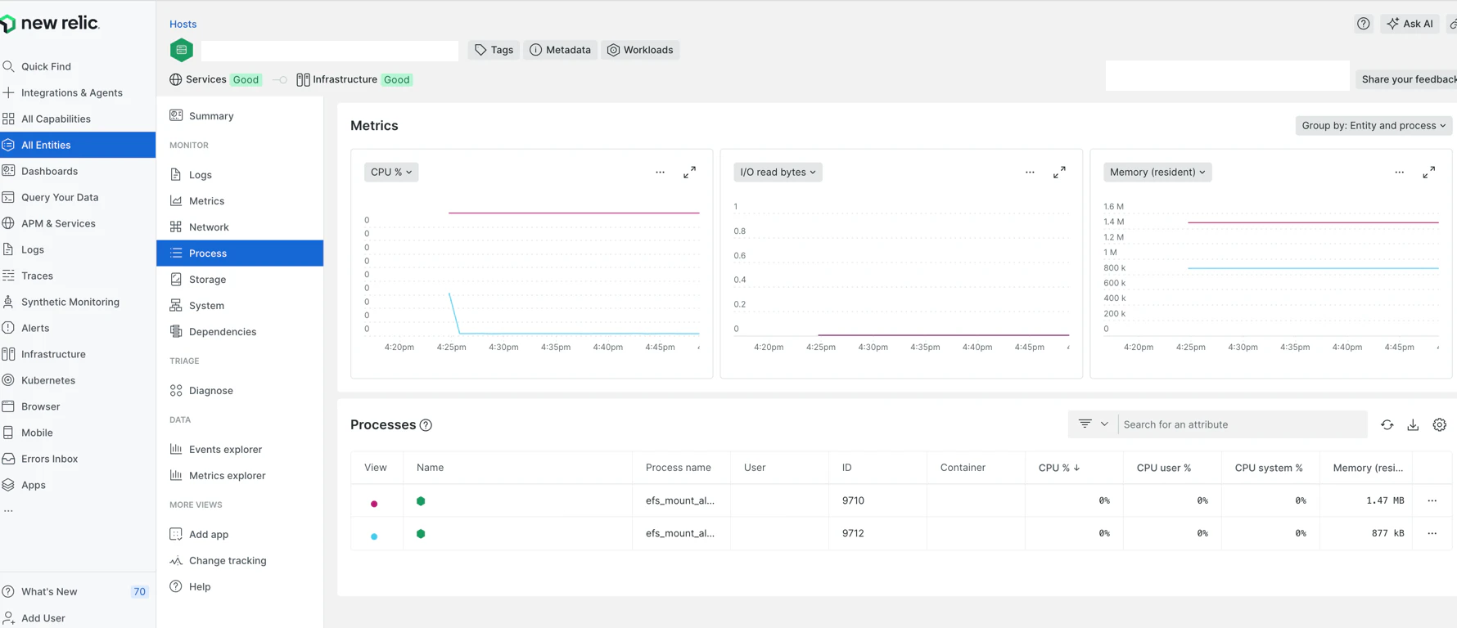Click the Tags button
Viewport: 1457px width, 628px height.
[494, 50]
